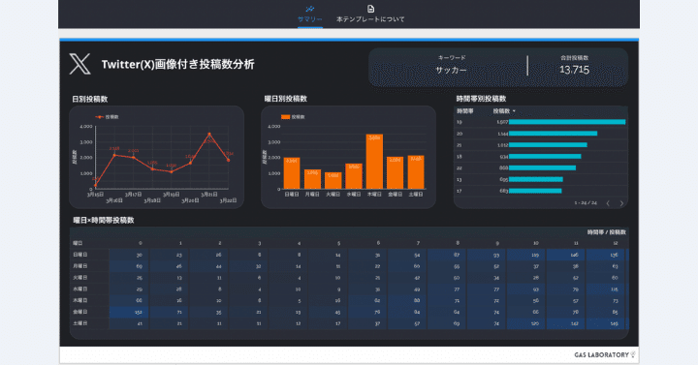Click the 日別投稿数 chart heading
The height and width of the screenshot is (365, 698).
click(90, 99)
